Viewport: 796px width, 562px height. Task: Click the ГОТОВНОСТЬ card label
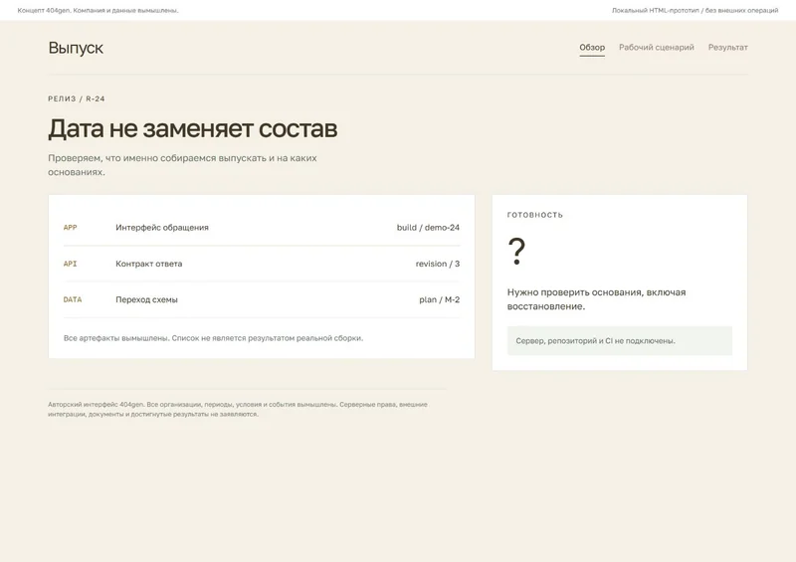[x=535, y=215]
